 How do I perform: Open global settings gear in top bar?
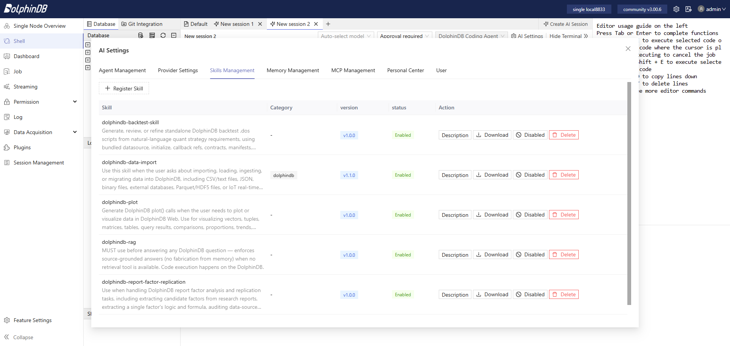[676, 9]
